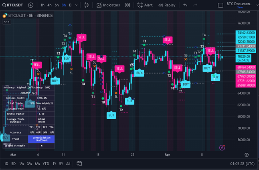
Task: Open price scale settings gear icon
Action: pos(247,155)
